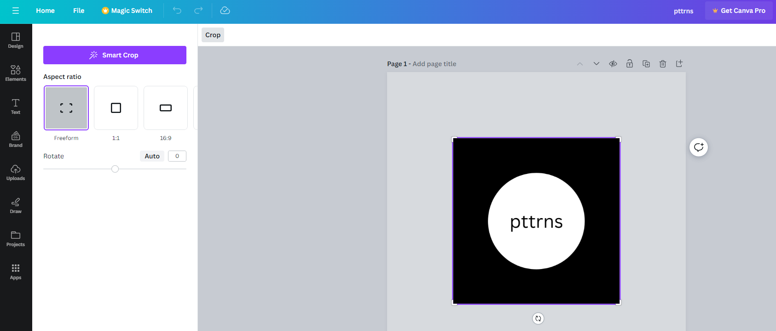776x331 pixels.
Task: Click the pttrns design name
Action: pos(683,11)
